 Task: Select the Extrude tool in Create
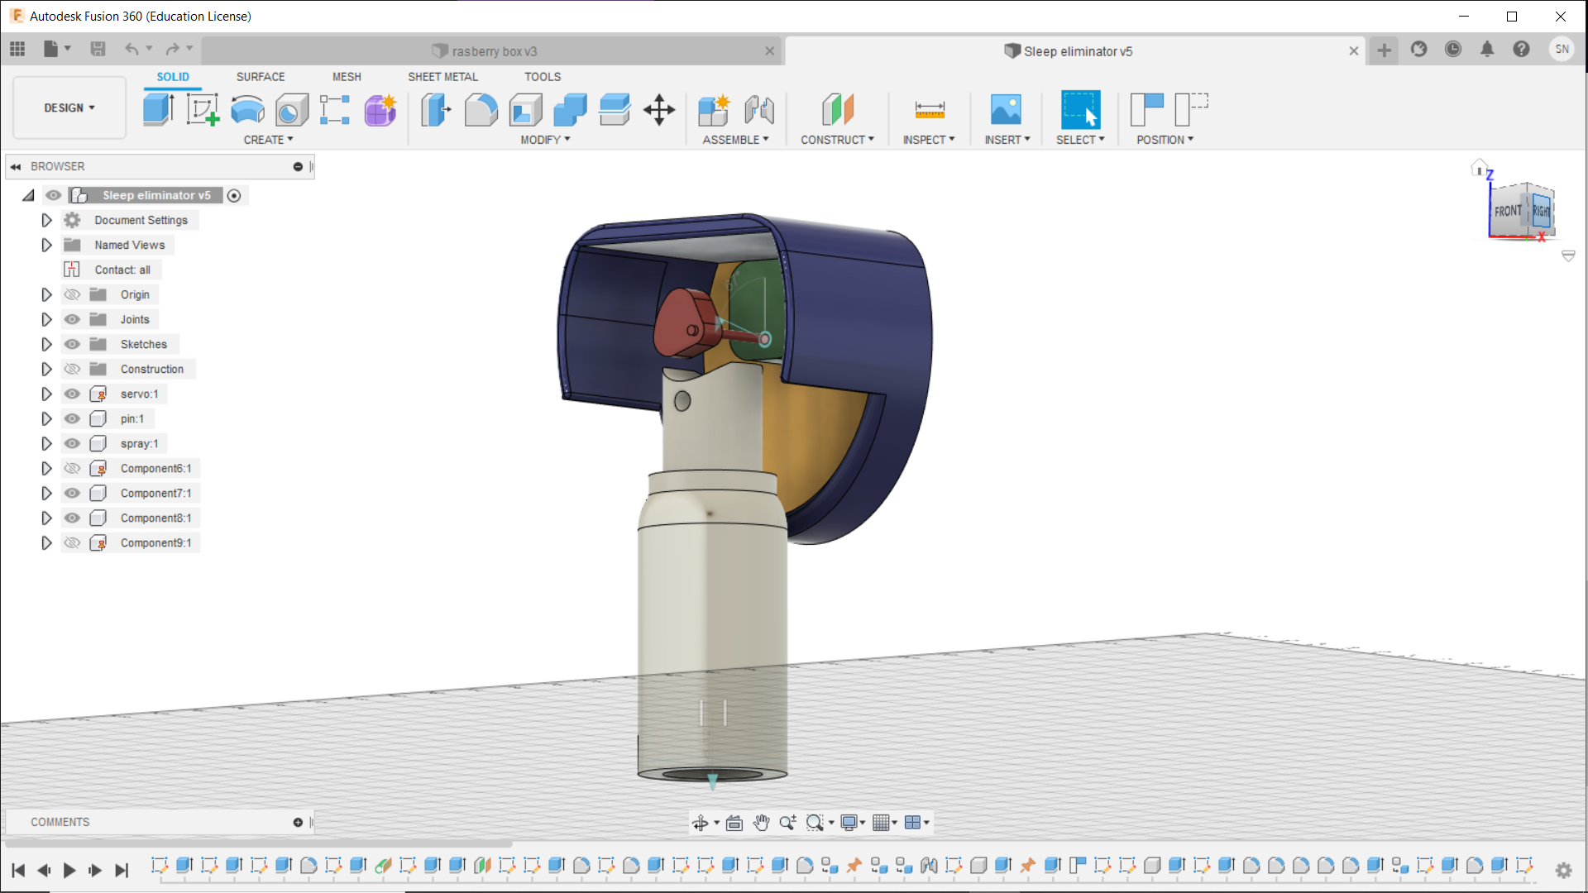[x=157, y=109]
